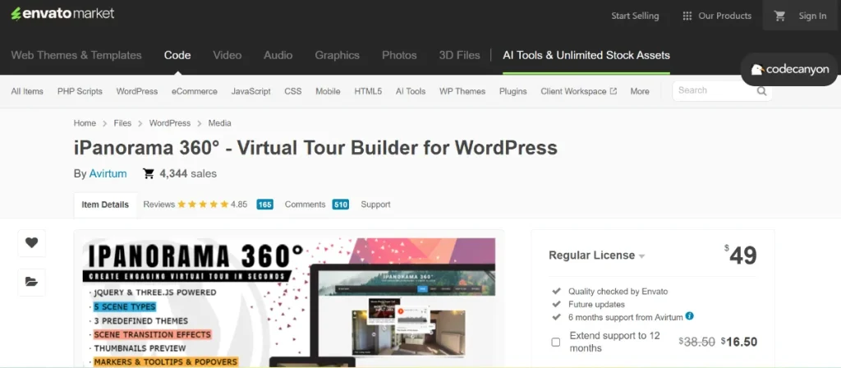Click the Files breadcrumb
The image size is (841, 368).
coord(122,123)
